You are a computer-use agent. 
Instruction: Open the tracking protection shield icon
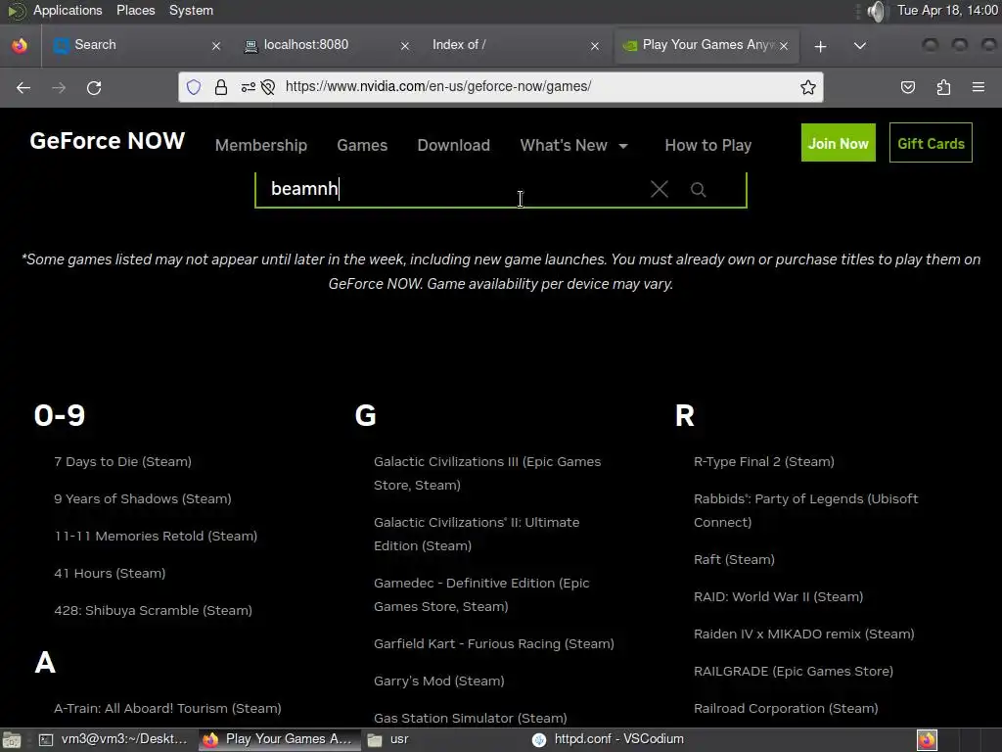194,87
